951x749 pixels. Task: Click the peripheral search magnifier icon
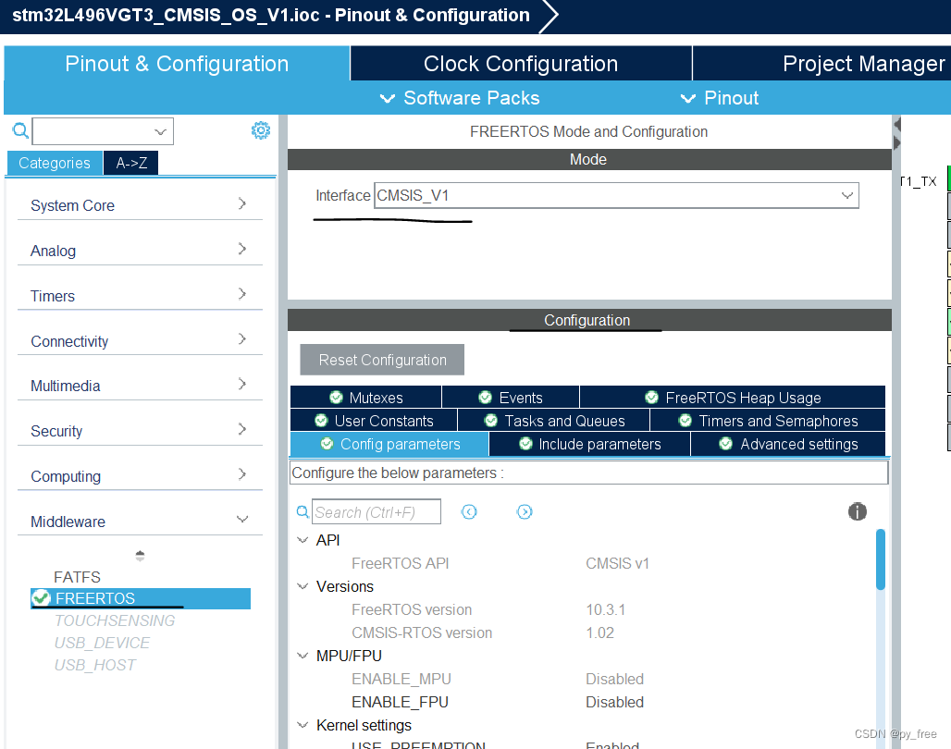pos(20,131)
